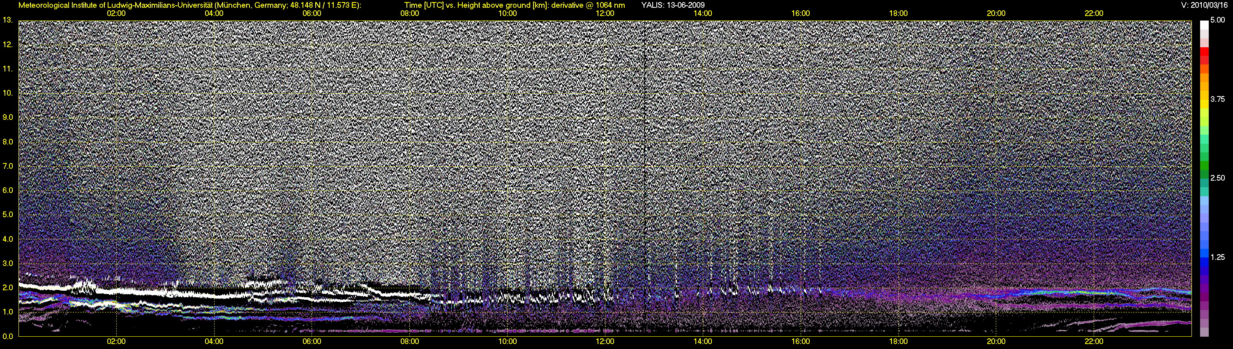Click '18:00' on the bottom time axis
The height and width of the screenshot is (349, 1233).
pyautogui.click(x=898, y=341)
